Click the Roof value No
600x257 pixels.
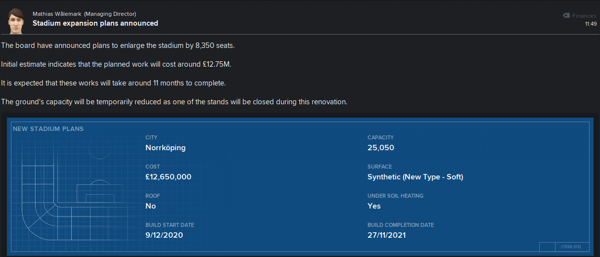tap(151, 206)
